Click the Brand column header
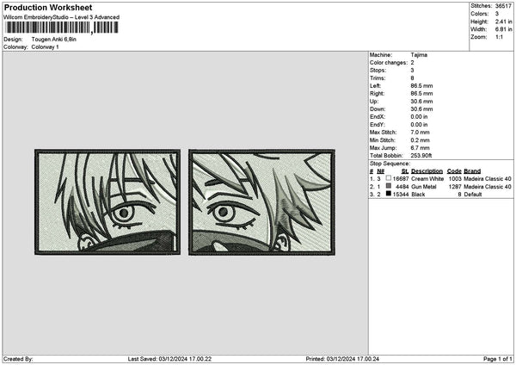The height and width of the screenshot is (365, 516). tap(472, 171)
